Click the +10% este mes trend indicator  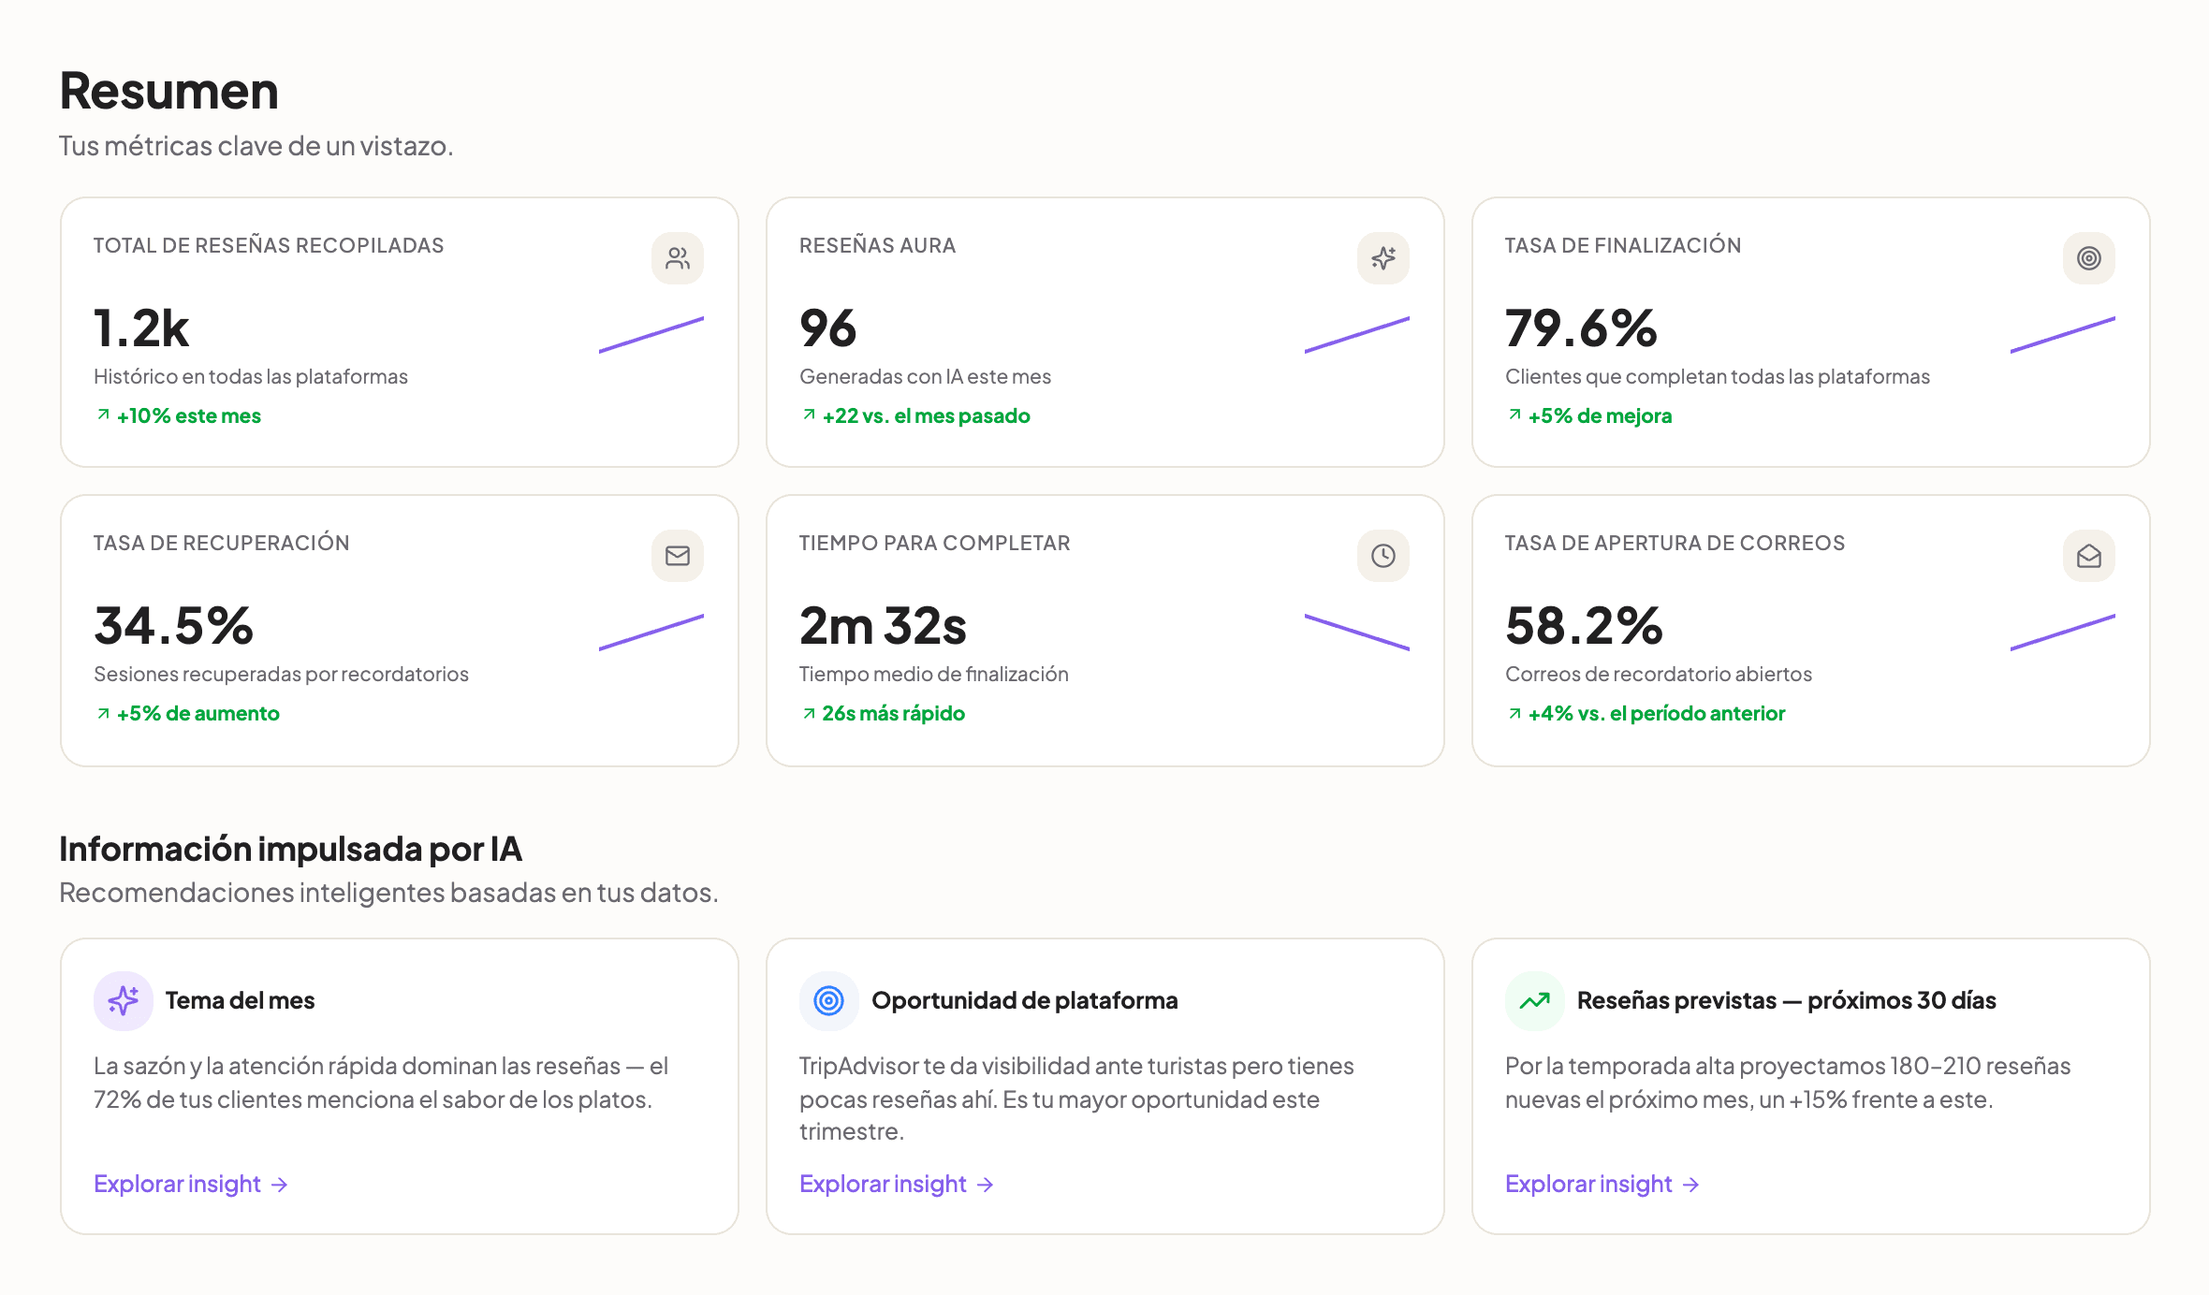click(178, 415)
